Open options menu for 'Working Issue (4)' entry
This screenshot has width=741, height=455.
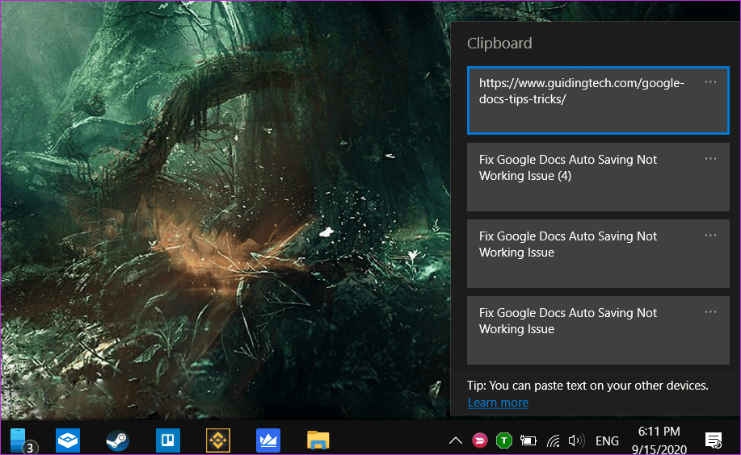710,159
